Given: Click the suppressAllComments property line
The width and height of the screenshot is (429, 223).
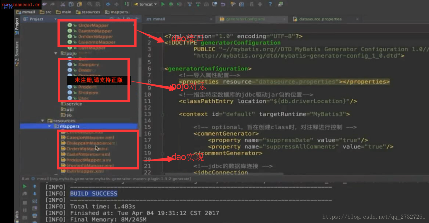Looking at the screenshot, I should 300,147.
